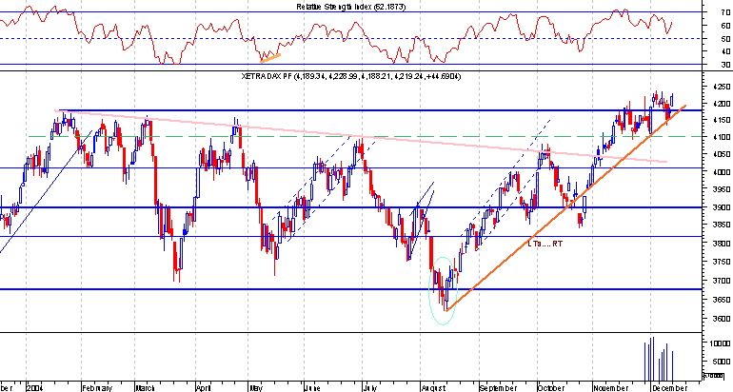
Task: Select December on the date axis
Action: point(670,388)
